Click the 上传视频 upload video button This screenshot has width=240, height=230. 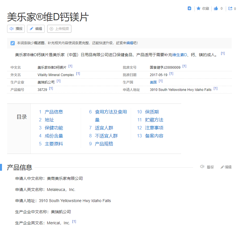pos(59,29)
